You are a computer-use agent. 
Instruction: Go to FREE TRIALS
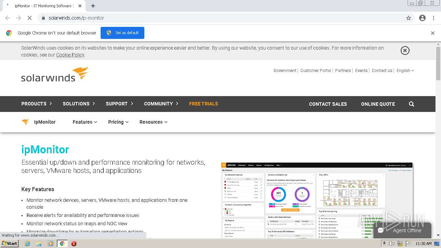point(204,104)
